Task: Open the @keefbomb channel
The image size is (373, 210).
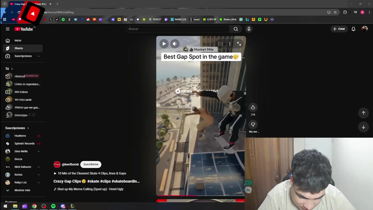Action: pos(70,164)
